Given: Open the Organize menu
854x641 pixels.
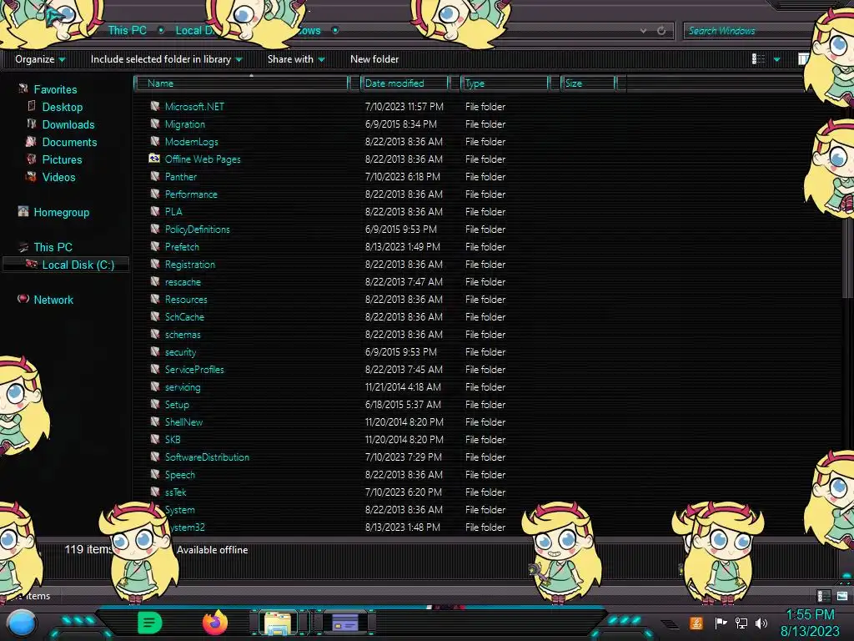Looking at the screenshot, I should tap(40, 59).
